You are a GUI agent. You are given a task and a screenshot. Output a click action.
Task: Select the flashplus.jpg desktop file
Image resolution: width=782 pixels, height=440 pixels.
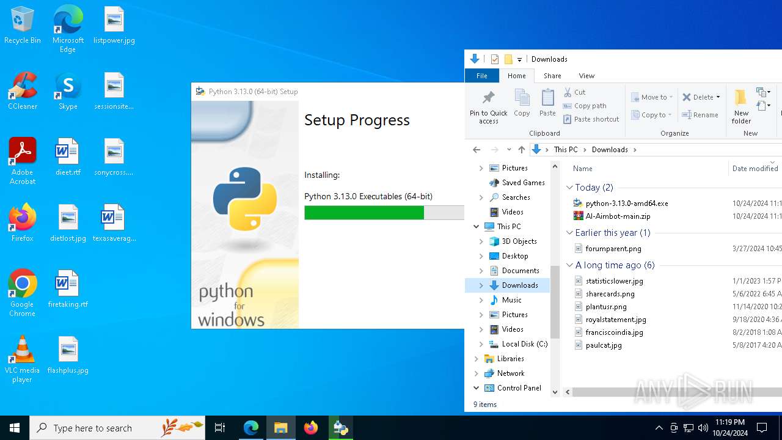[68, 356]
